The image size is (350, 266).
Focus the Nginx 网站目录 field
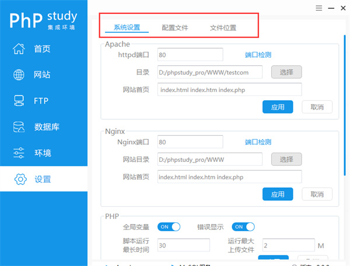[210, 159]
